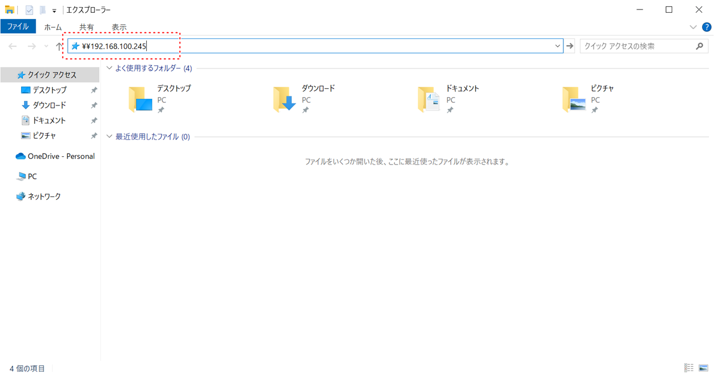714x376 pixels.
Task: Expand the ribbon with the chevron
Action: point(693,27)
